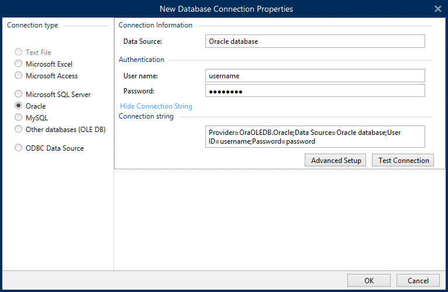This screenshot has width=448, height=292.
Task: Choose MySQL as the database type
Action: click(19, 118)
